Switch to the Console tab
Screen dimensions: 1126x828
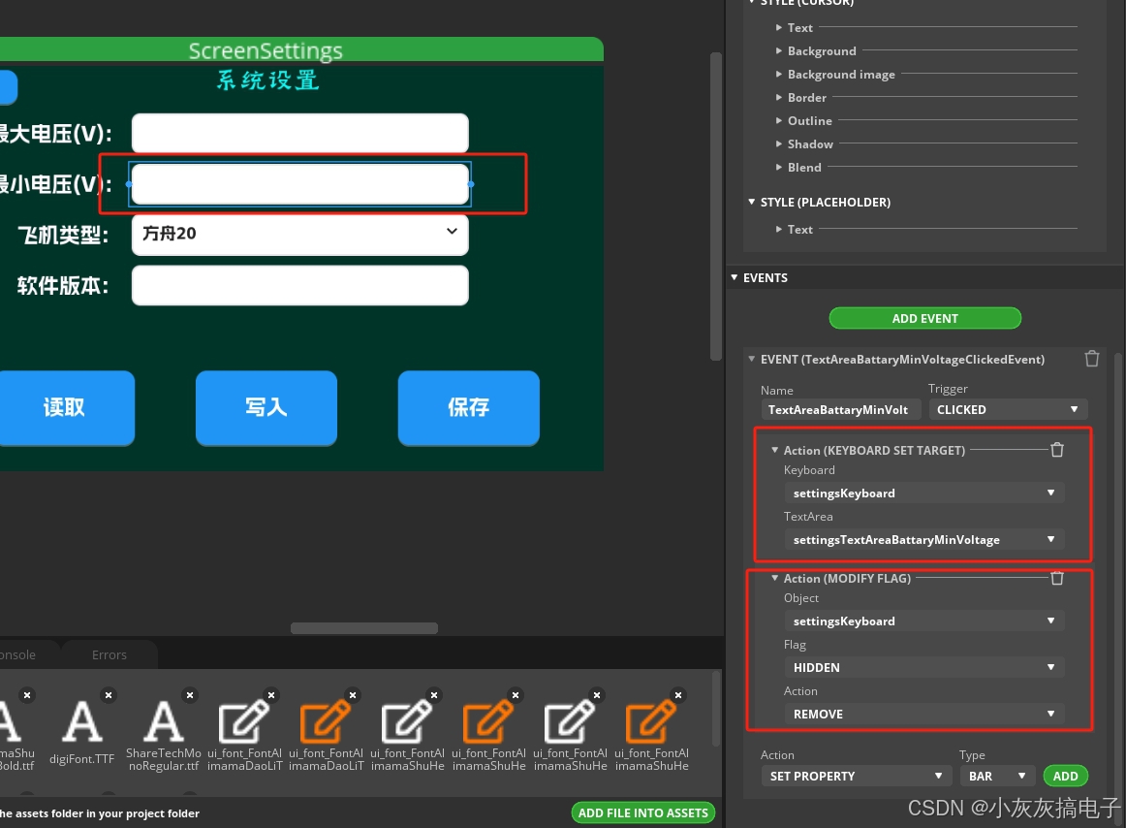19,654
